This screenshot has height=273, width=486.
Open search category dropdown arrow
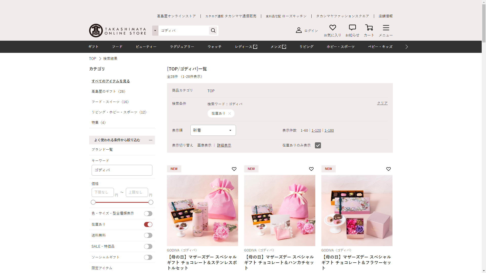(x=155, y=31)
